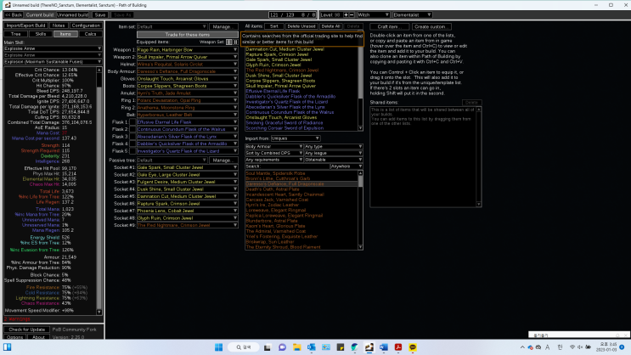Image resolution: width=631 pixels, height=355 pixels.
Task: Click the item set Manage button
Action: [223, 26]
